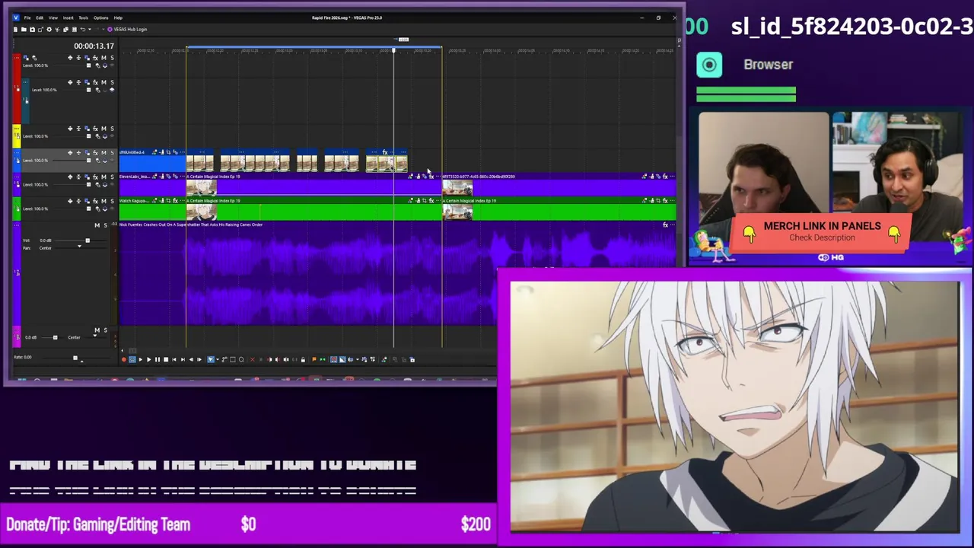The height and width of the screenshot is (548, 974).
Task: Open More menu on audio track header
Action: pyautogui.click(x=17, y=225)
